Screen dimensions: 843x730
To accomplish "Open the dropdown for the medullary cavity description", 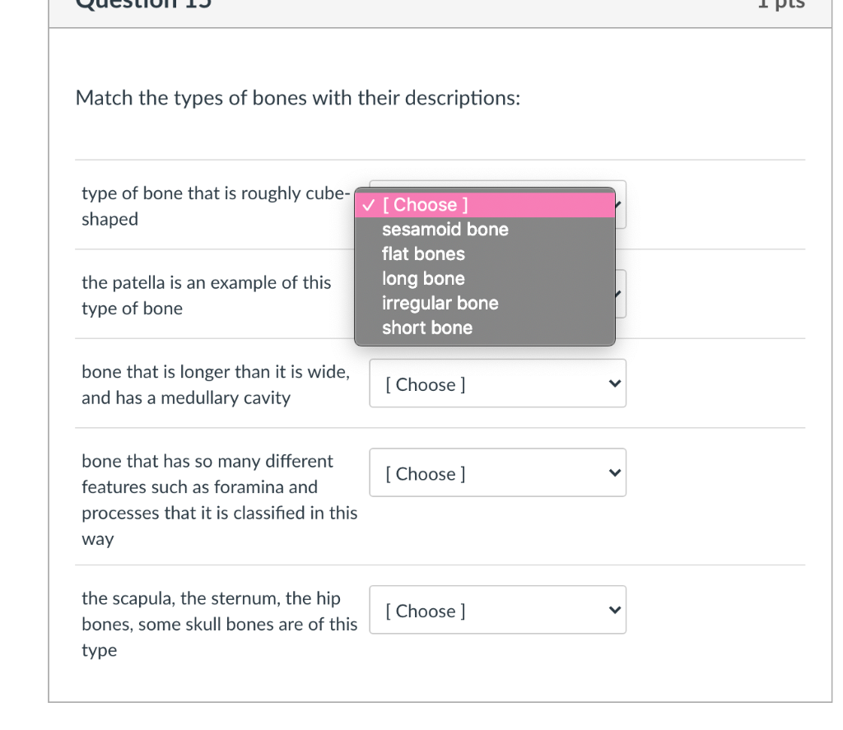I will click(497, 384).
